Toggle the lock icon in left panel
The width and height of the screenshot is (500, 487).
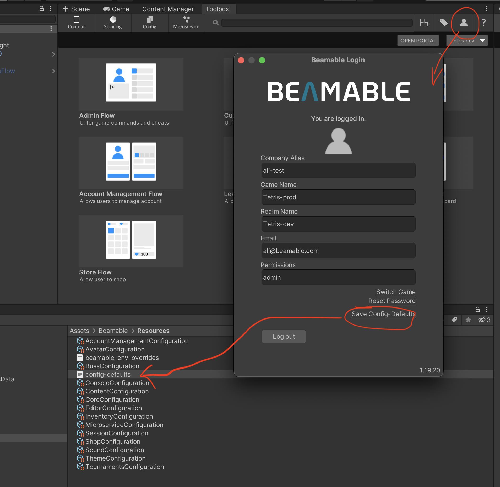tap(41, 8)
